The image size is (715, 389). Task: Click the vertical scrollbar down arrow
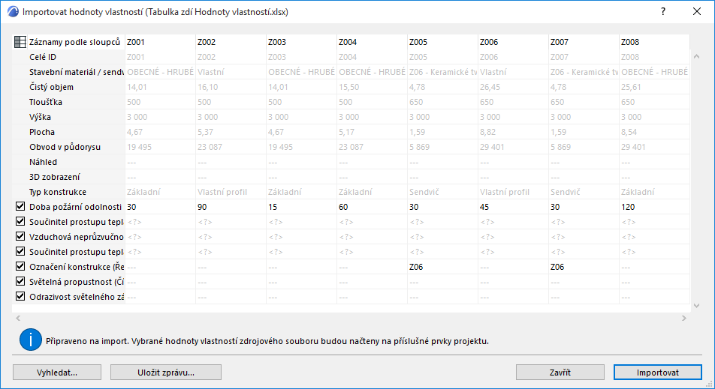pos(696,306)
